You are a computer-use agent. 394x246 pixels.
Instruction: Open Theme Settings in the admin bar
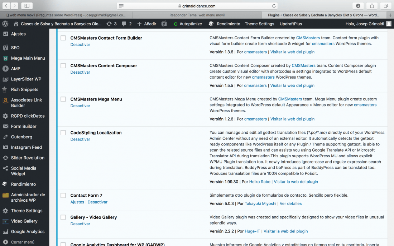coord(259,24)
